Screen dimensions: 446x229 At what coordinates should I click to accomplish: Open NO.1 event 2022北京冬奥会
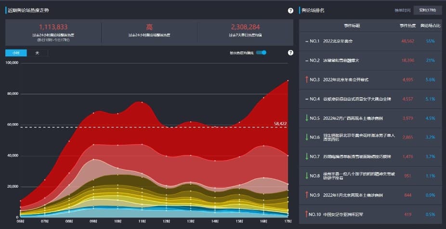pos(338,41)
